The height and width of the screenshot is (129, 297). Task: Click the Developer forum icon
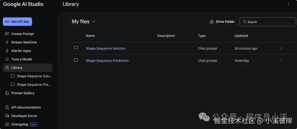pyautogui.click(x=7, y=116)
